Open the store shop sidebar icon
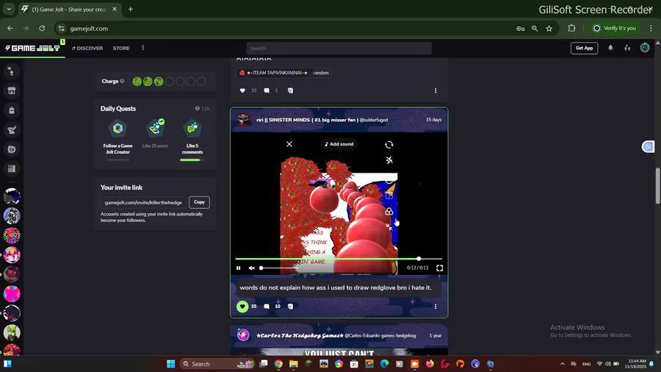 point(11,90)
